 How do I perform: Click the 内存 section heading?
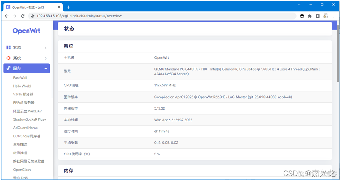pyautogui.click(x=68, y=171)
